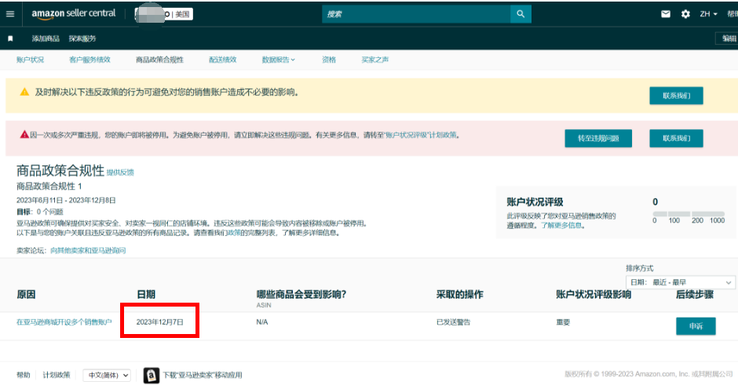Click the 重要 rating impact cell
The height and width of the screenshot is (385, 738).
[563, 322]
